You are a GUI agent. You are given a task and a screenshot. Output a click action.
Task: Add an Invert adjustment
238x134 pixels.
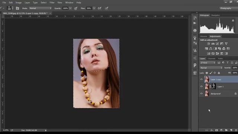209,54
